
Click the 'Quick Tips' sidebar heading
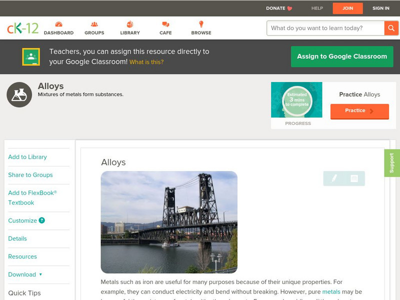pyautogui.click(x=24, y=293)
